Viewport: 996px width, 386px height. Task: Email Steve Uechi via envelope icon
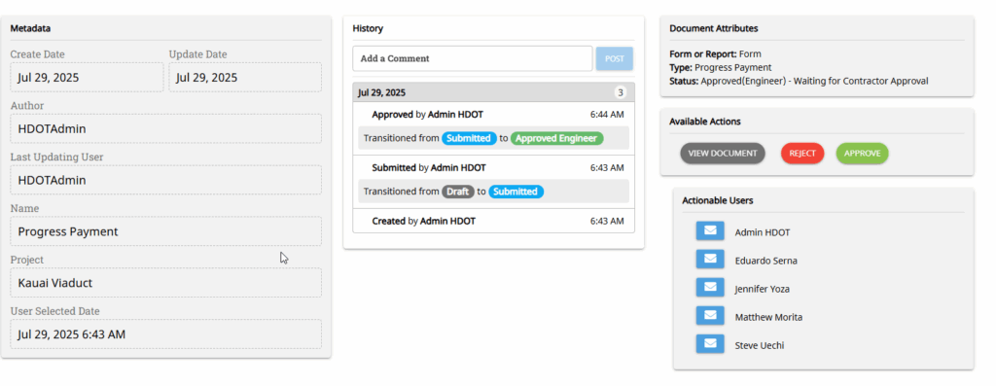pos(710,344)
